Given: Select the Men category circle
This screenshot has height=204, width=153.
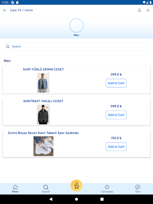Looking at the screenshot, I should 76,25.
